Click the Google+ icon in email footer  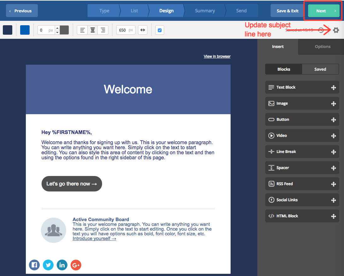pos(76,265)
